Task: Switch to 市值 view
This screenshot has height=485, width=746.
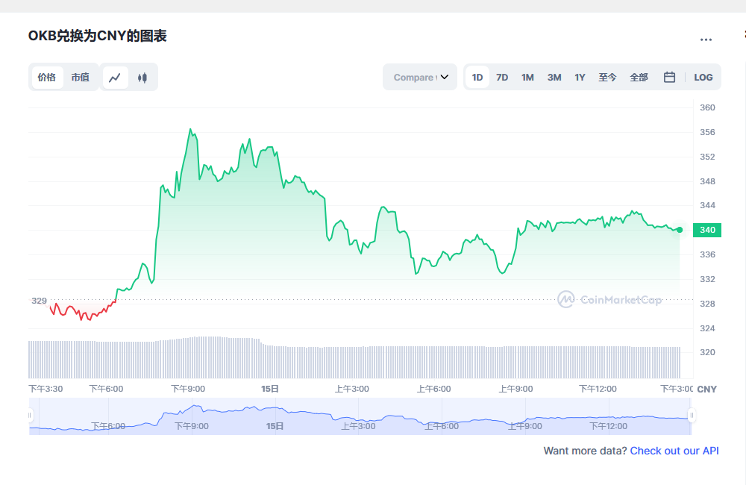Action: click(x=81, y=77)
